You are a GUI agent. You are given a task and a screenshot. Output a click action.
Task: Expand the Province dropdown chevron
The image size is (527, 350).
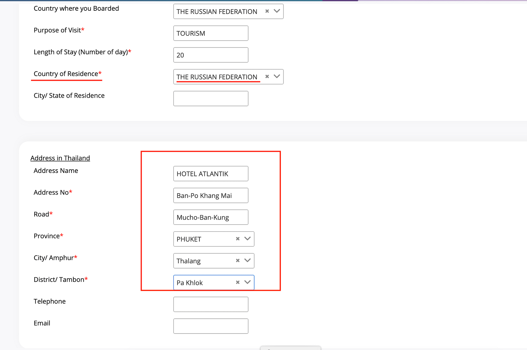(x=247, y=239)
